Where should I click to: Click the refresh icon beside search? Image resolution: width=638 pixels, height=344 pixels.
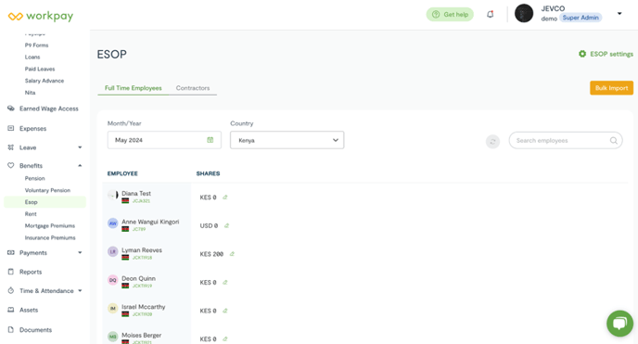tap(492, 142)
